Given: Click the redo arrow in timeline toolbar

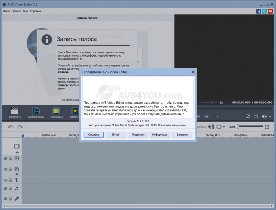Looking at the screenshot, I should pos(20,127).
